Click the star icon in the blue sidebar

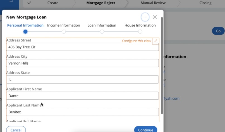coord(11,1)
